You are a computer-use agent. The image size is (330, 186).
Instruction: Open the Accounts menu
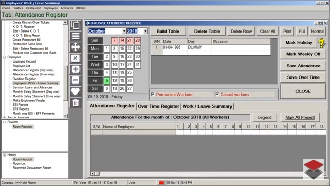coord(67,8)
